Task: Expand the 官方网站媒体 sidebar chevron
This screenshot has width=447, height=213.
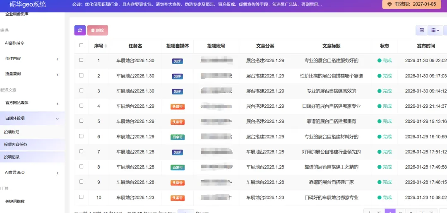Action: [x=57, y=103]
